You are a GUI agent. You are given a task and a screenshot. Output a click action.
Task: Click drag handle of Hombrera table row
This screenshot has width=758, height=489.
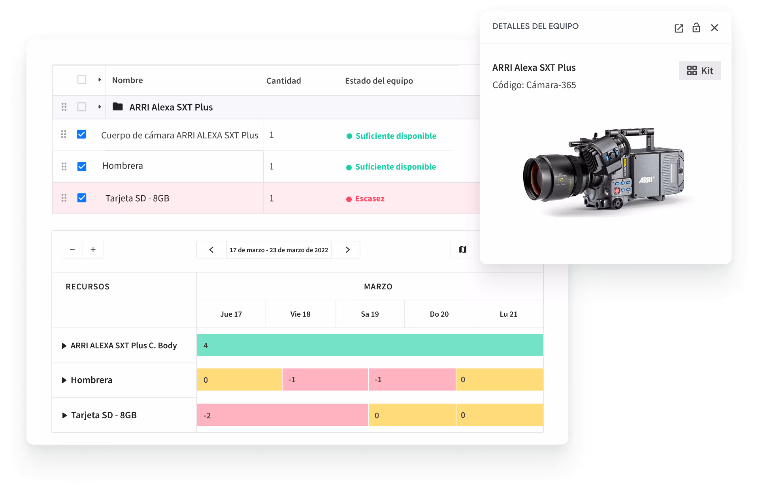coord(64,166)
